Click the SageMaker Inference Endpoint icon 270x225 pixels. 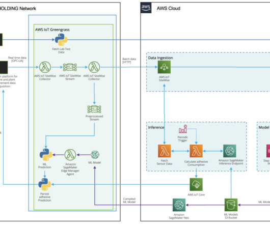tap(230, 151)
